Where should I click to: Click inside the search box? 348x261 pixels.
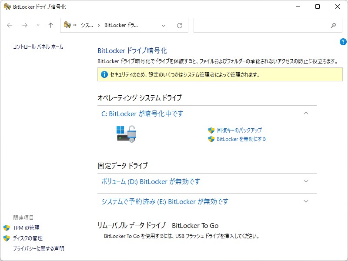tap(261, 25)
